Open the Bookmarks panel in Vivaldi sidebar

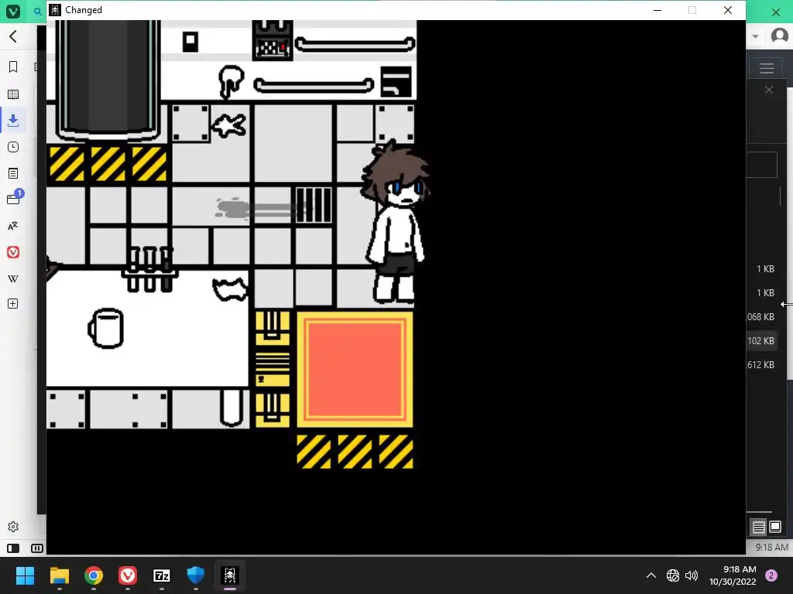pos(13,67)
